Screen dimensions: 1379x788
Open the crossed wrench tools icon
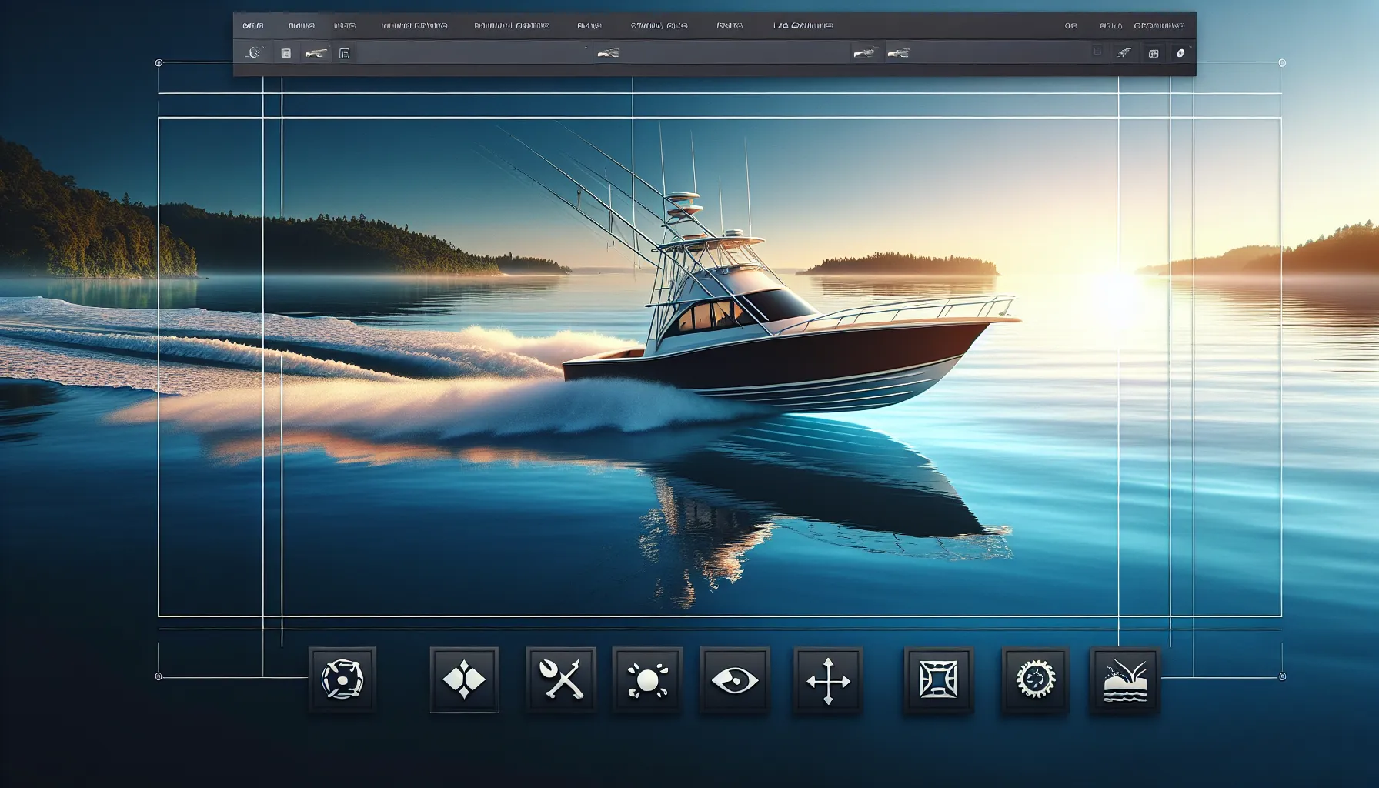560,680
